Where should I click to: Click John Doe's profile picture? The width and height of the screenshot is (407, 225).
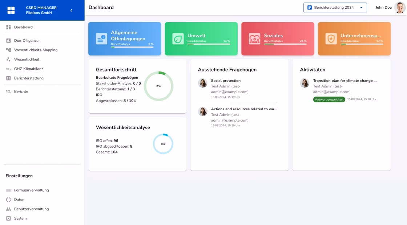click(399, 7)
